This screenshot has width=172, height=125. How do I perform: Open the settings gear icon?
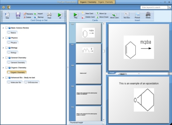click(4, 7)
